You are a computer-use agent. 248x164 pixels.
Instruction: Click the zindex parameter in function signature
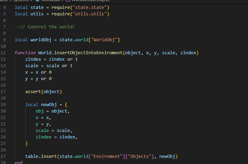(188, 53)
